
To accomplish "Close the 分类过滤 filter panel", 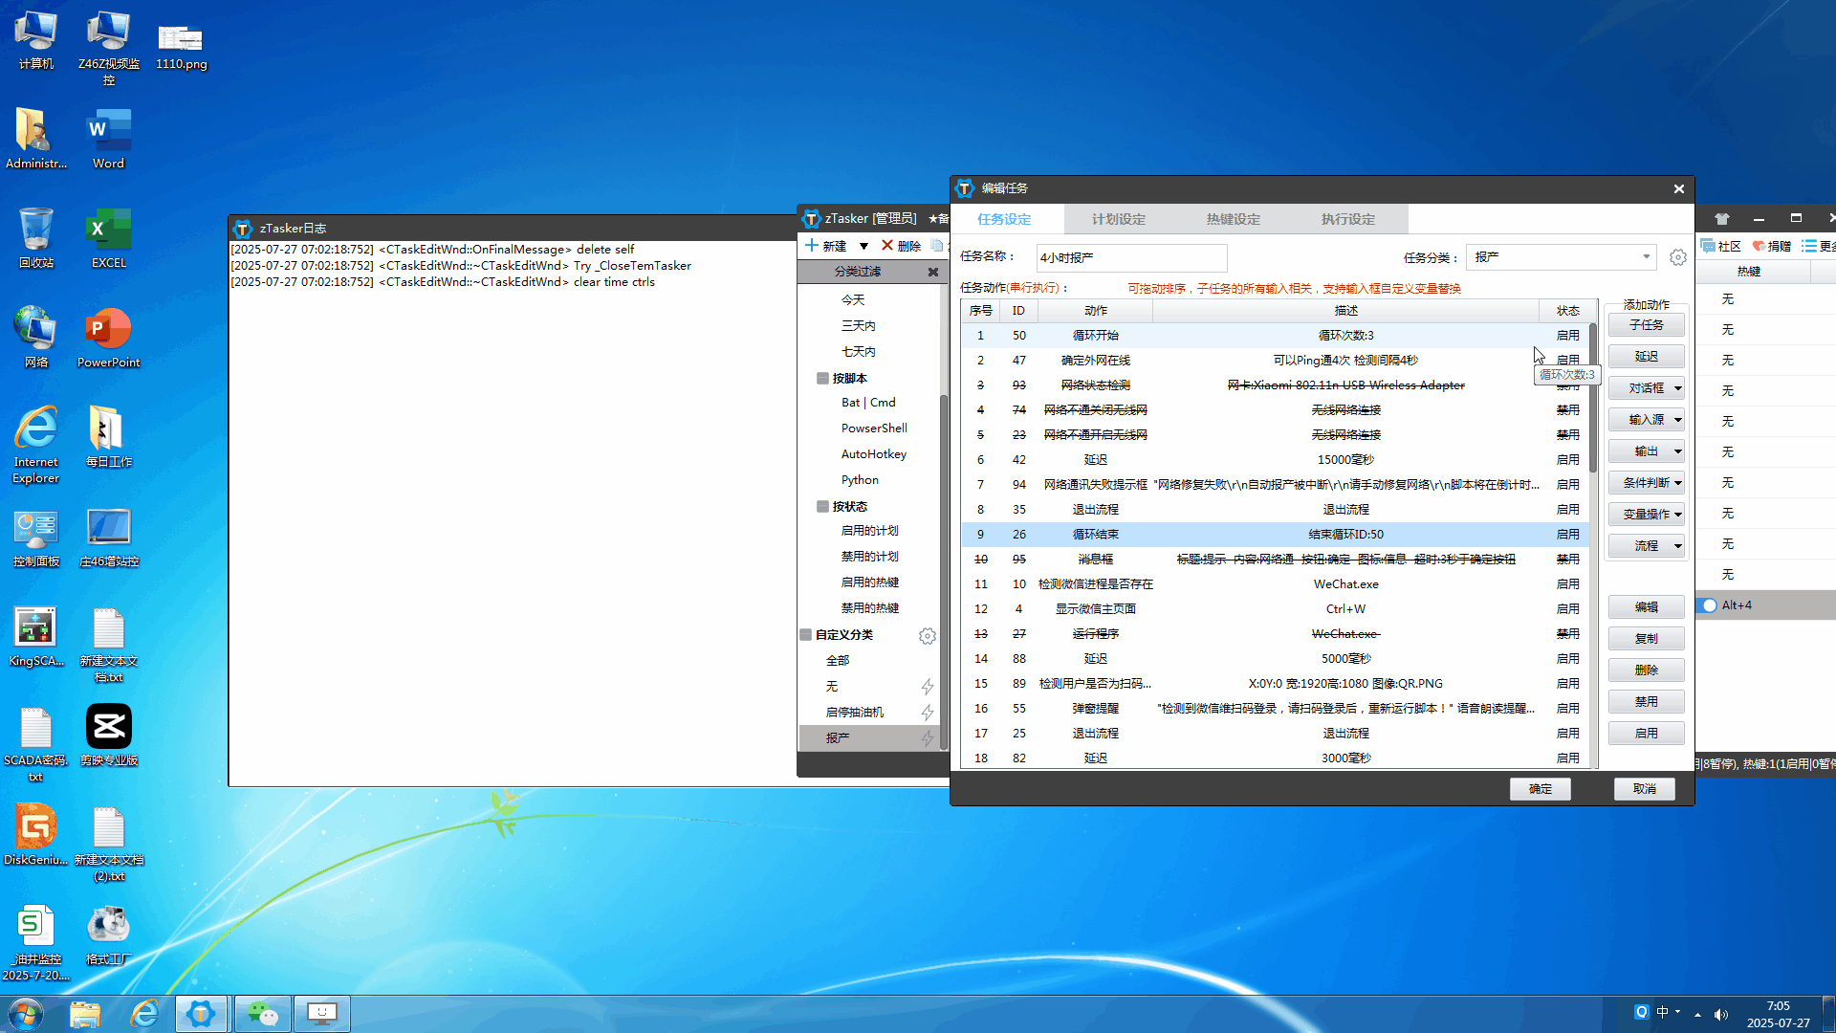I will [x=932, y=272].
